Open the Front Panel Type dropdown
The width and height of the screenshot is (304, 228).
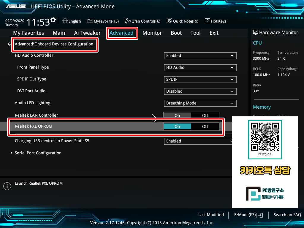click(200, 67)
